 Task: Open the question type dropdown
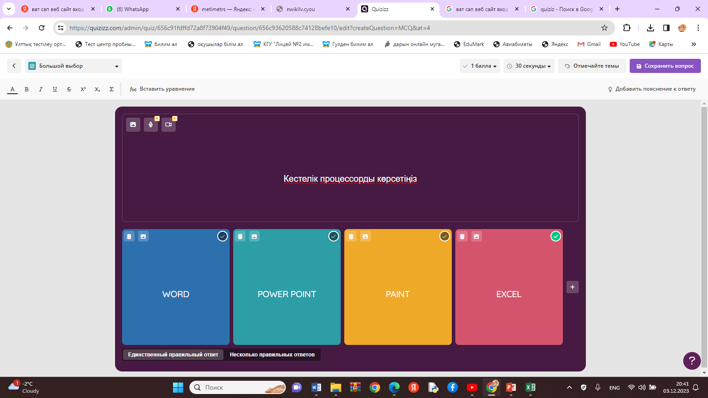point(73,66)
